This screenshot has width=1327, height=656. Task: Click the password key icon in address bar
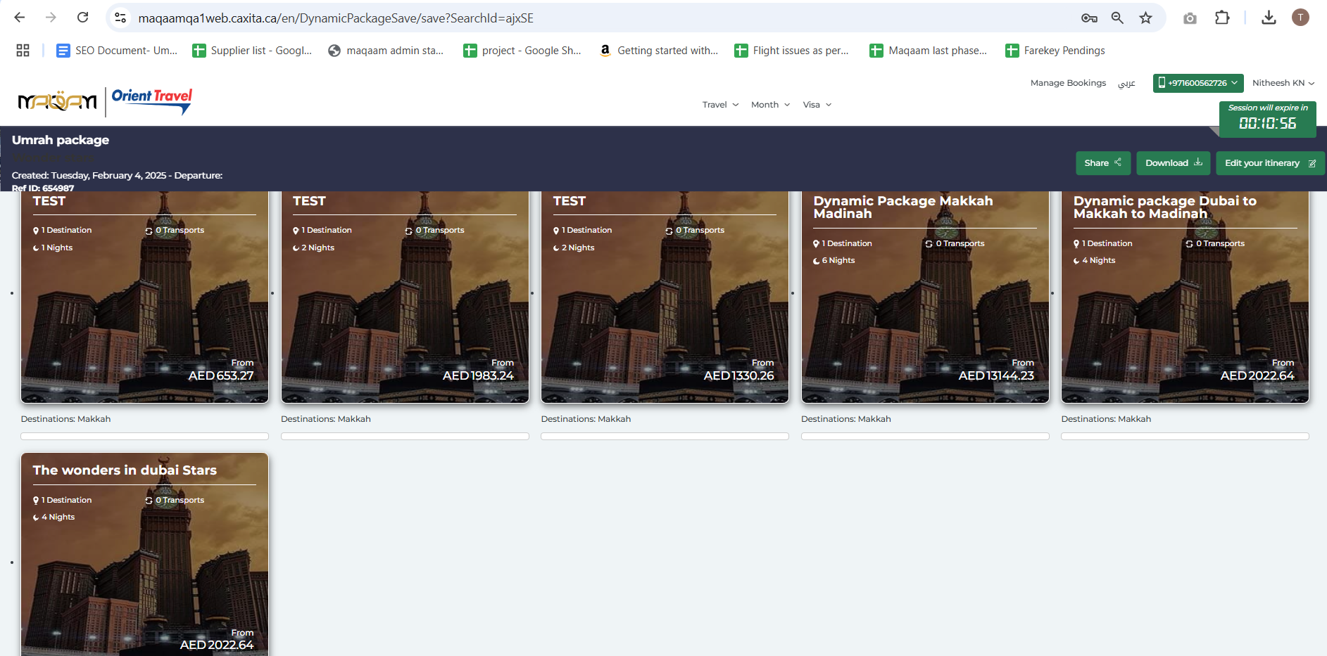pyautogui.click(x=1089, y=18)
